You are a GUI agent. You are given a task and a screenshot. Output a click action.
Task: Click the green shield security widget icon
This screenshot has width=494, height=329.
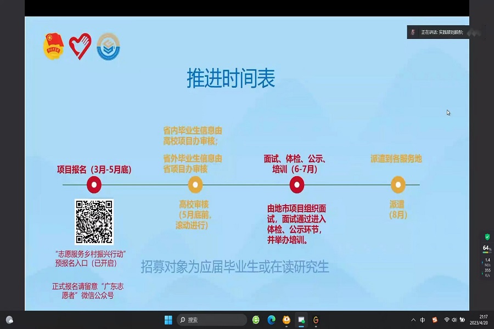pos(487,237)
